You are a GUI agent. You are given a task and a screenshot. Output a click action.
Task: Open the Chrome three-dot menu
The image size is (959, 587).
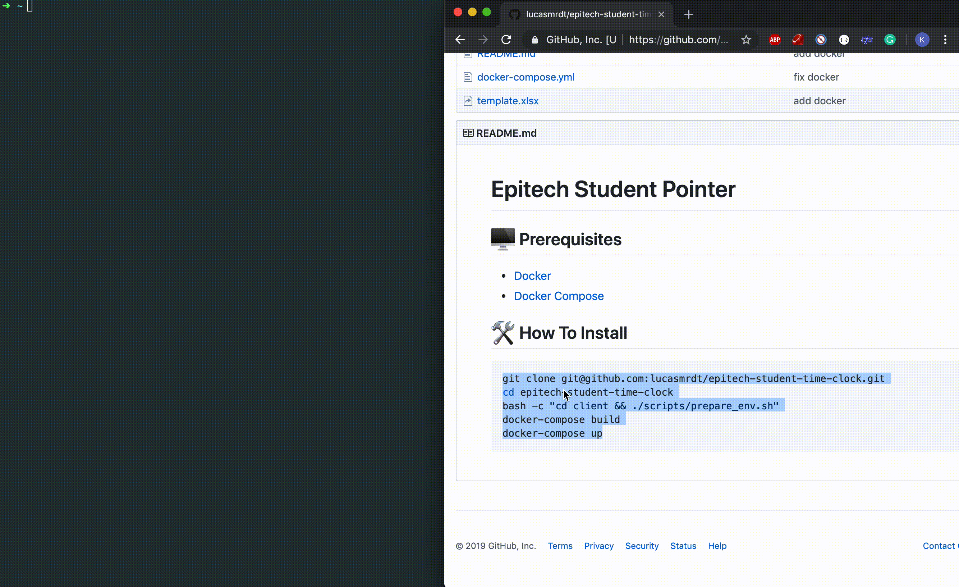coord(945,40)
